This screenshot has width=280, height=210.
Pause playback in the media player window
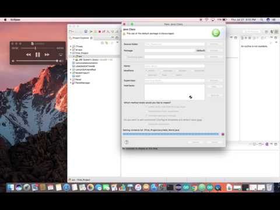(x=37, y=55)
